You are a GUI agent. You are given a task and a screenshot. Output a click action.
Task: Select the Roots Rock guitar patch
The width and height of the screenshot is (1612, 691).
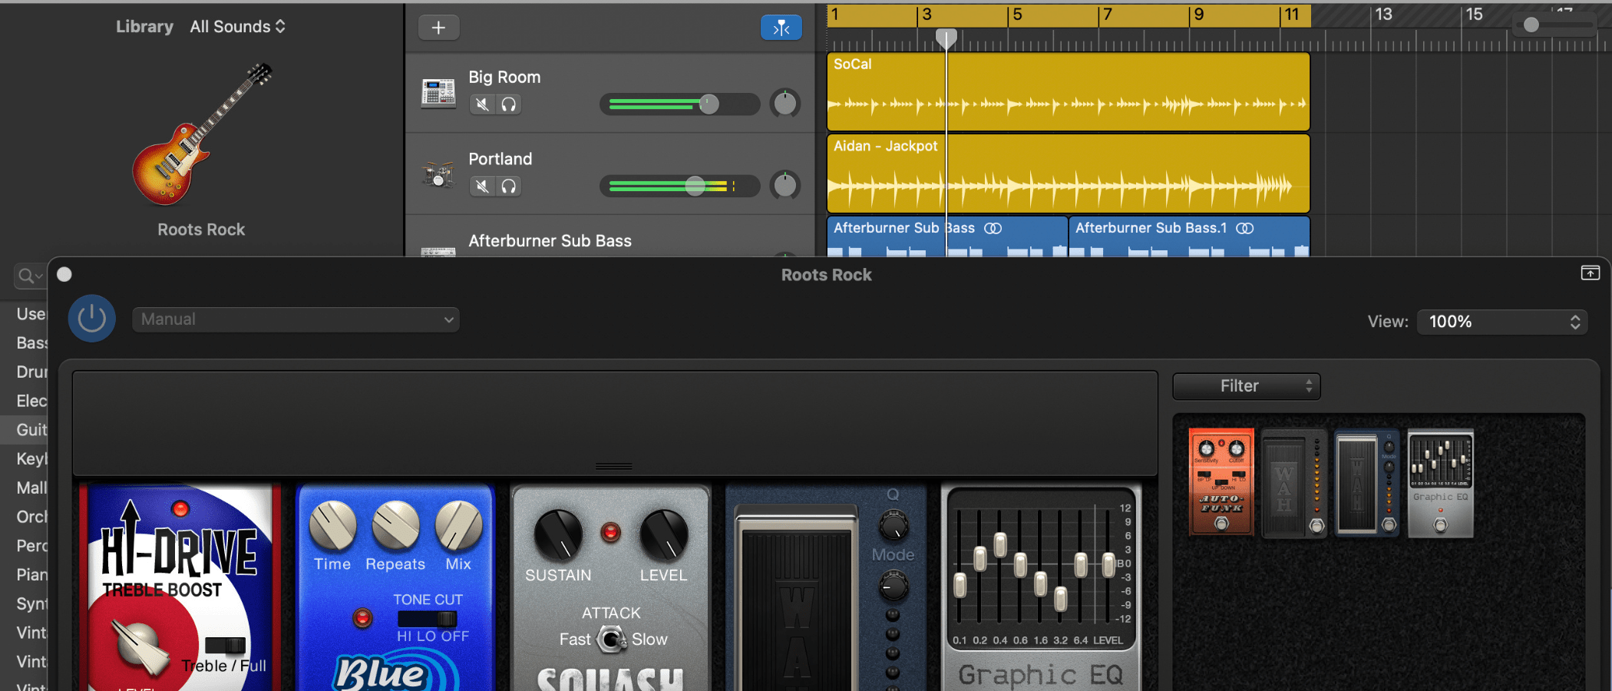[200, 154]
